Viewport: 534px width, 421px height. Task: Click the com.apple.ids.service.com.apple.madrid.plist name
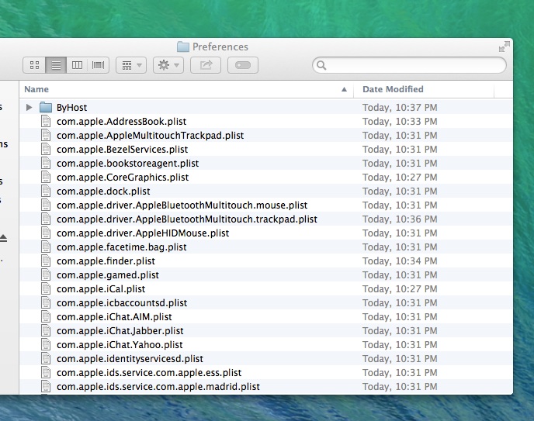click(x=158, y=387)
